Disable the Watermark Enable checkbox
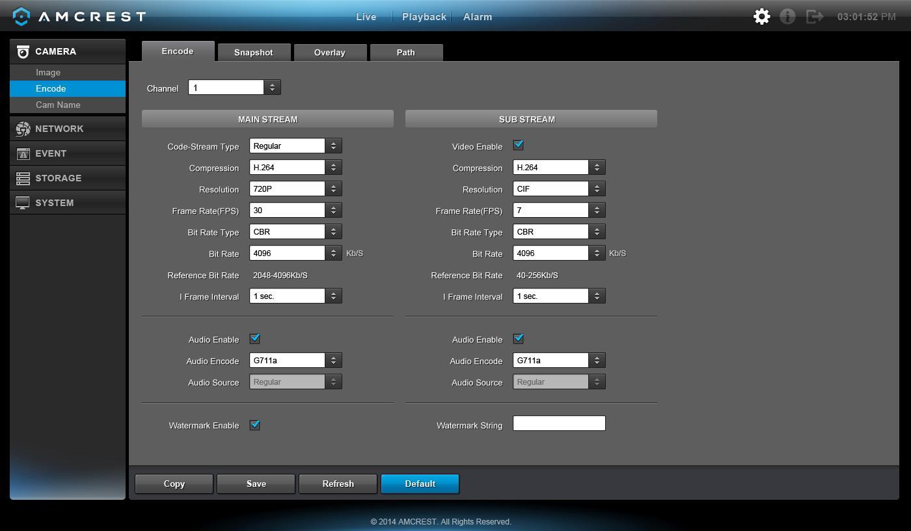 tap(255, 425)
